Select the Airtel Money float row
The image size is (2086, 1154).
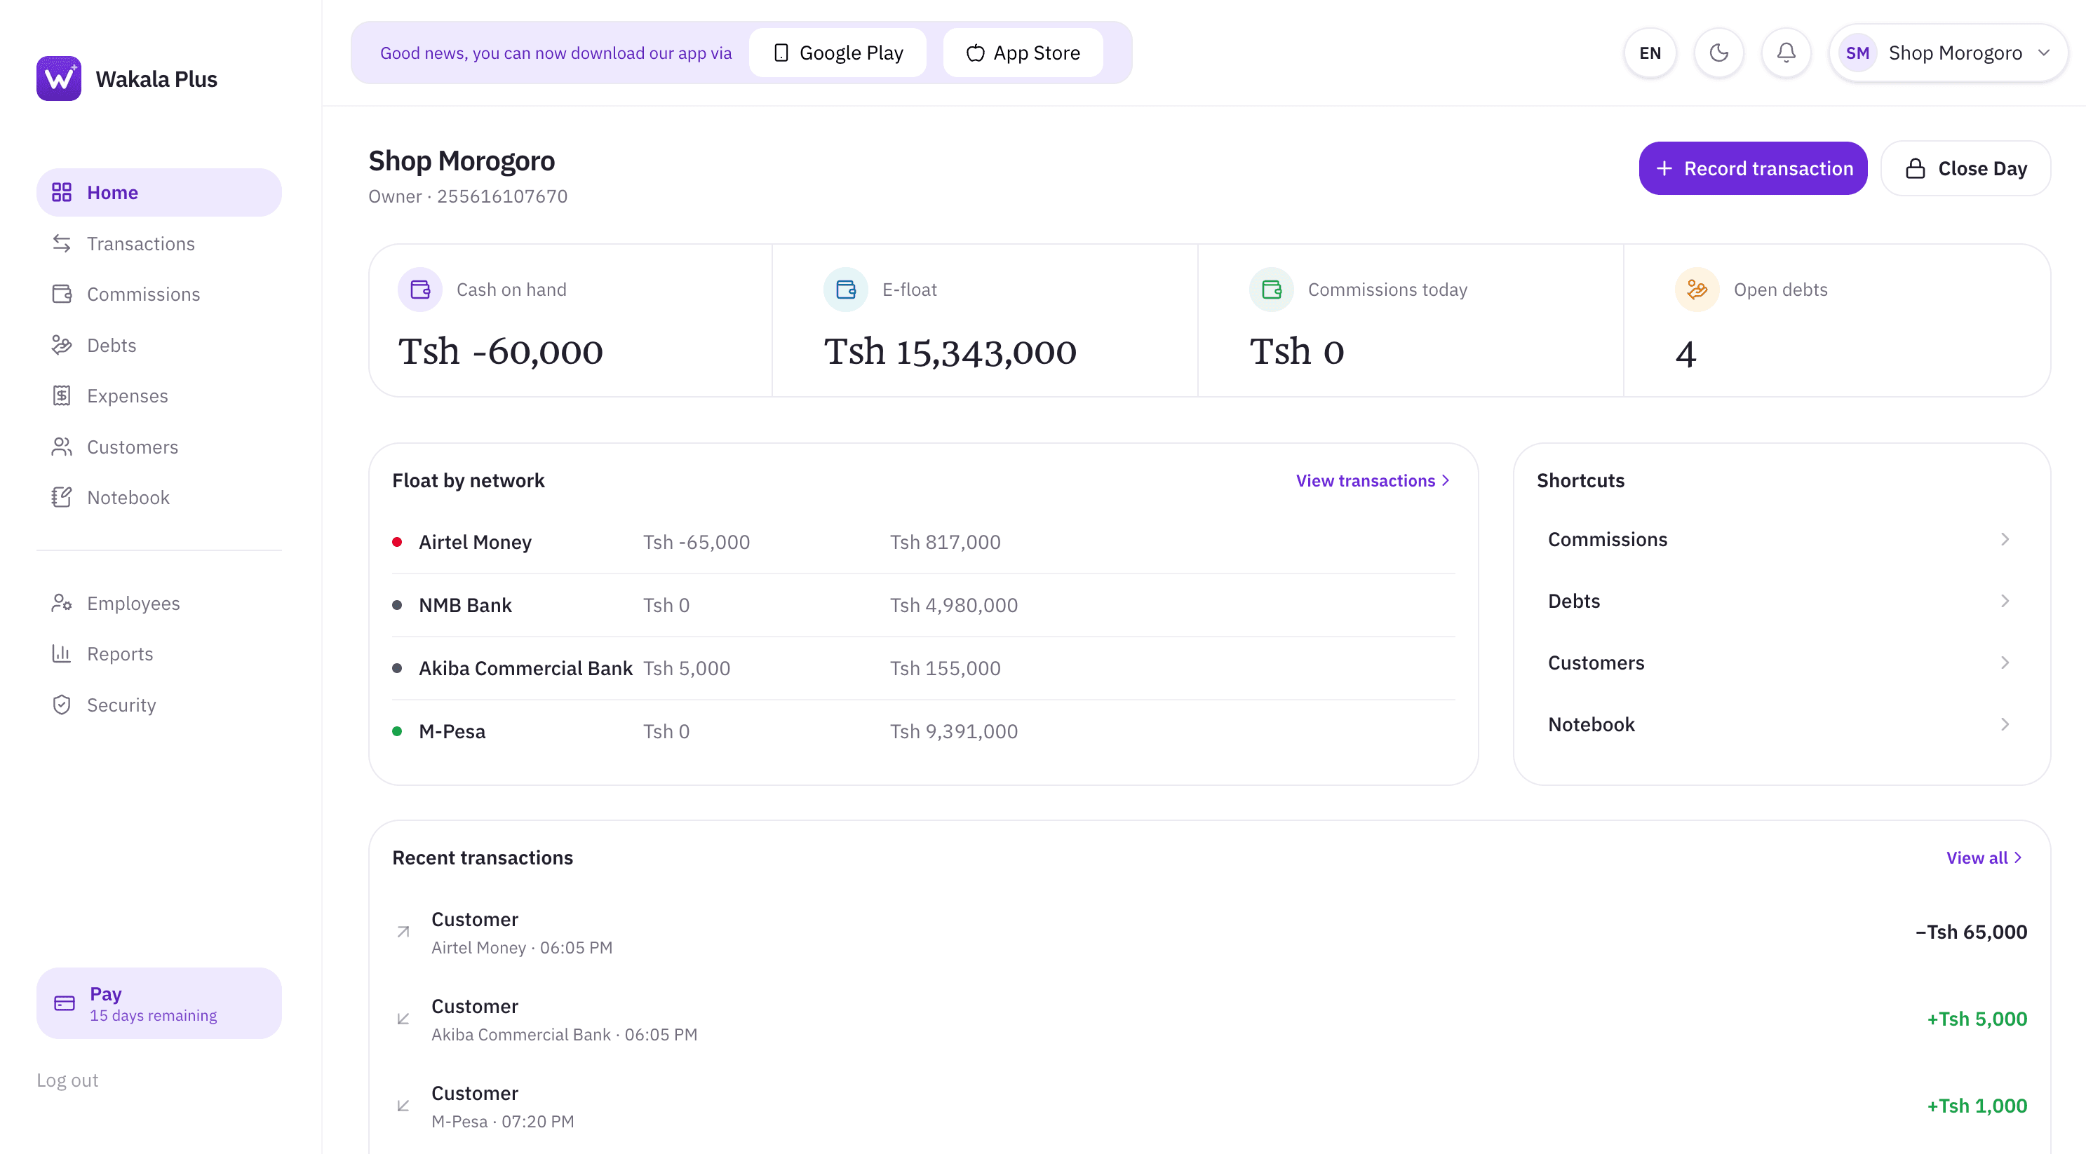(x=923, y=542)
